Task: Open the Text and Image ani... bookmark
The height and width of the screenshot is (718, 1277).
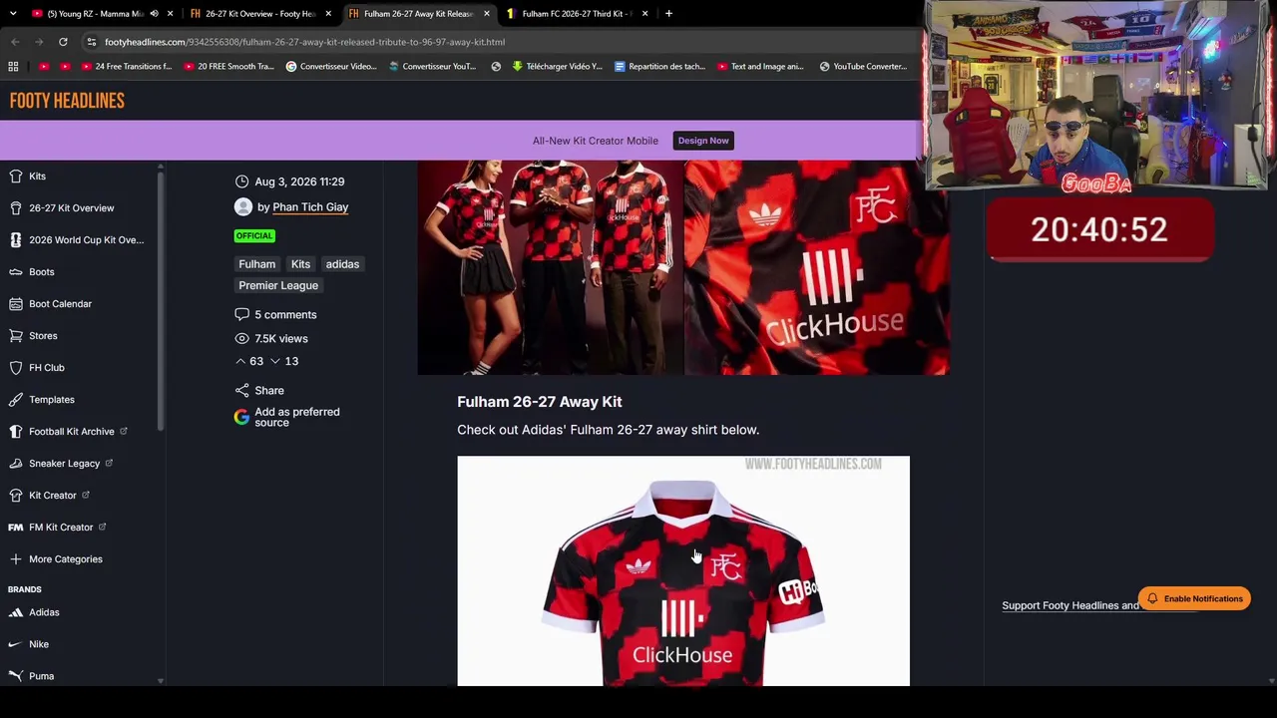Action: click(x=759, y=67)
